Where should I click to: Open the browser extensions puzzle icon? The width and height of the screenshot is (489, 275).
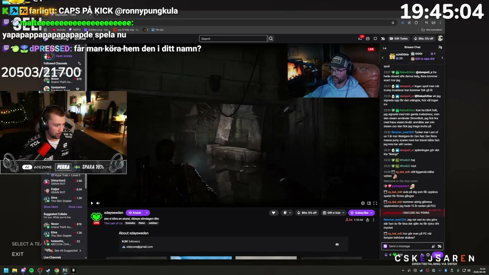point(416,23)
